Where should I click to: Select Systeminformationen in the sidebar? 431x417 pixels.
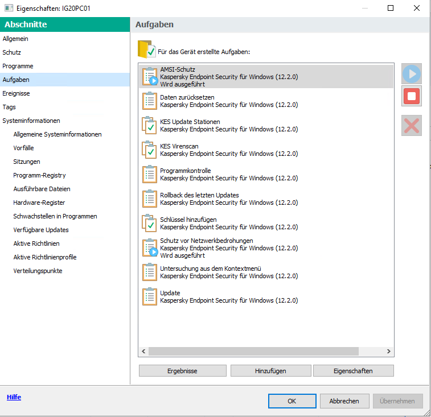click(31, 121)
